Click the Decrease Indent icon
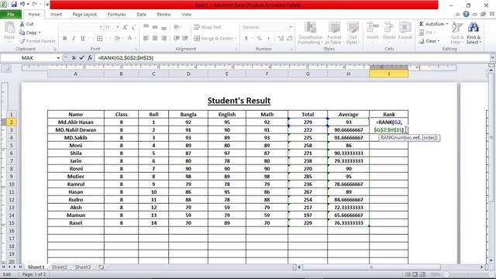 [177, 38]
